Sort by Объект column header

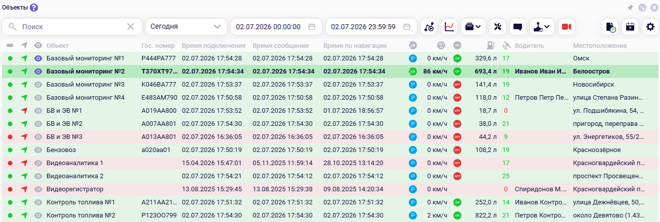point(58,46)
